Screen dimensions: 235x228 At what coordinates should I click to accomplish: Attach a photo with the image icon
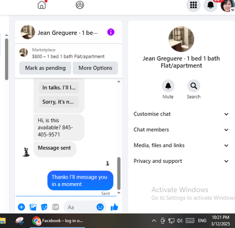click(x=33, y=207)
